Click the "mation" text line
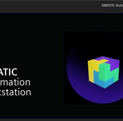This screenshot has height=121, width=123. [x=15, y=82]
